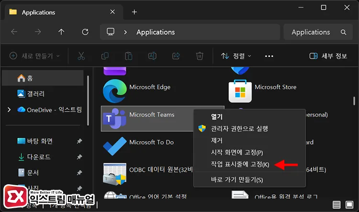Image resolution: width=359 pixels, height=212 pixels.
Task: Click the Microsoft Edge label text
Action: tap(150, 87)
